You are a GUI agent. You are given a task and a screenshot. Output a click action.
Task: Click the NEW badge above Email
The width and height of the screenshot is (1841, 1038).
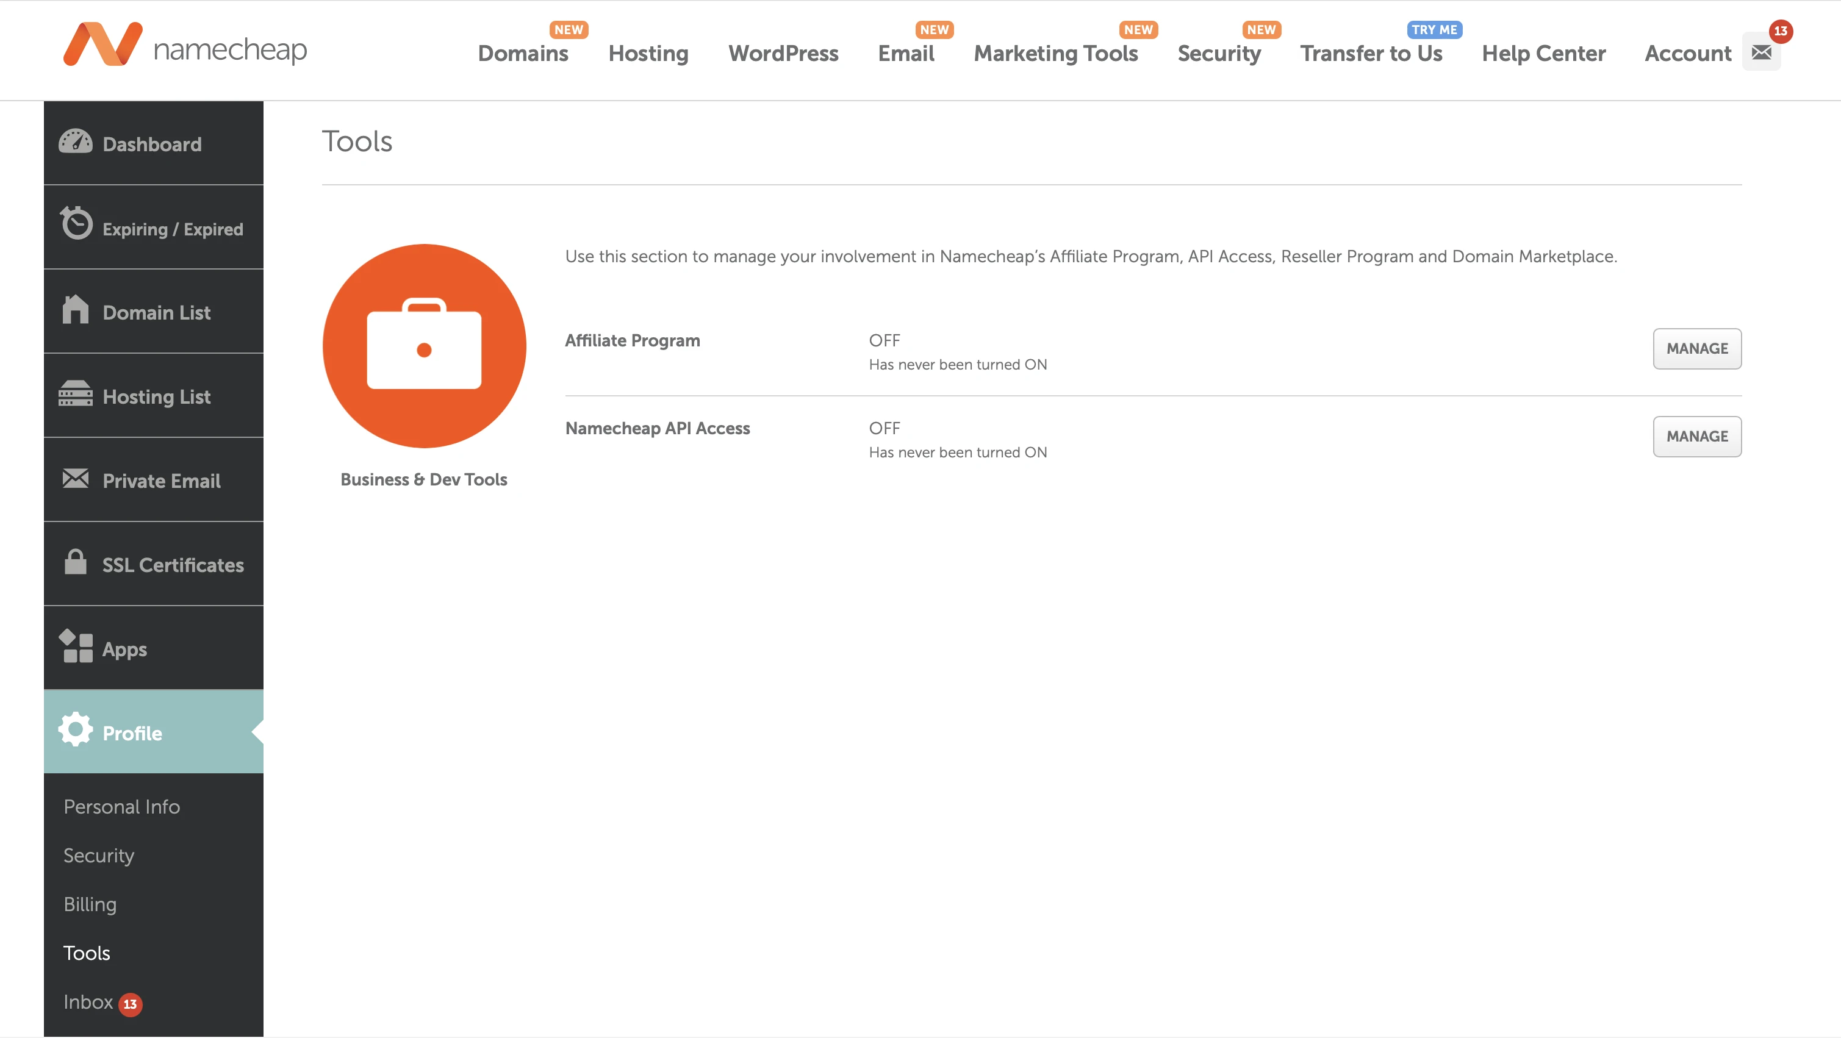pos(934,30)
